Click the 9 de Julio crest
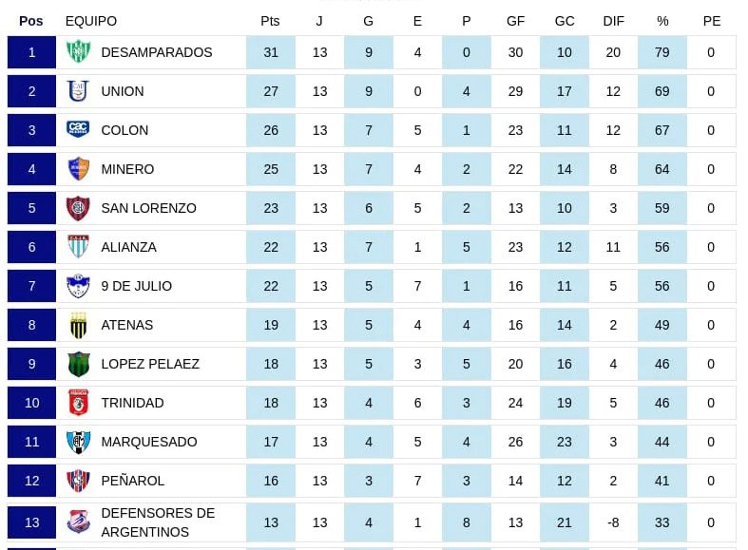The height and width of the screenshot is (550, 748). click(x=78, y=286)
